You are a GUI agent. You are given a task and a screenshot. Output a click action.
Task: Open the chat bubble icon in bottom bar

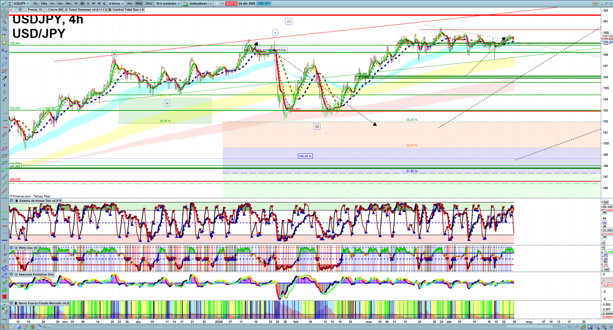pos(19,327)
